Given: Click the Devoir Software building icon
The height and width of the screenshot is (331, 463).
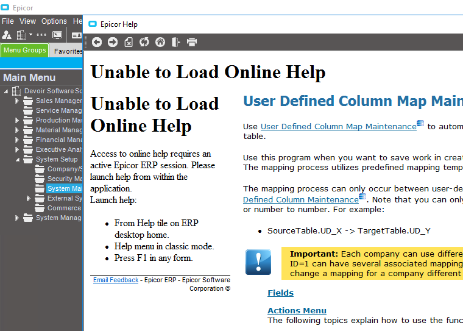Looking at the screenshot, I should [x=16, y=91].
